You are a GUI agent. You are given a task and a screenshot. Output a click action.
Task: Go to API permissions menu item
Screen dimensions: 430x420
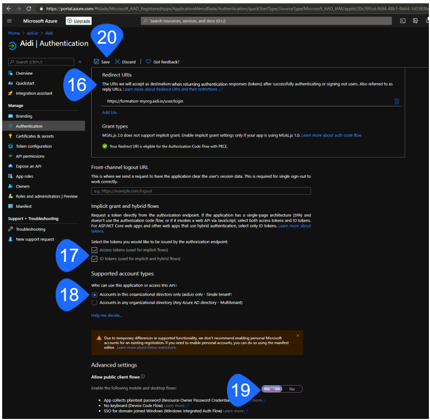(x=30, y=156)
